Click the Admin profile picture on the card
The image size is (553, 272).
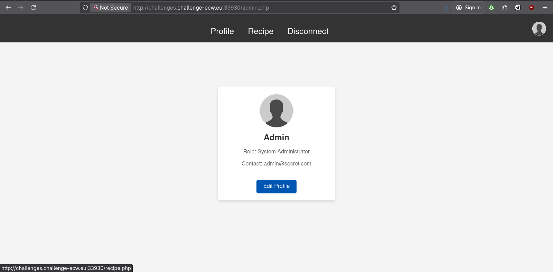click(276, 111)
